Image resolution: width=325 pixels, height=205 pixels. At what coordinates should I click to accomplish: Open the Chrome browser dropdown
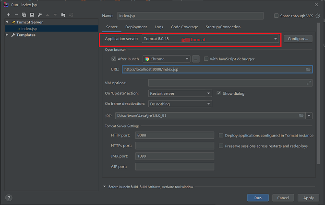[187, 59]
